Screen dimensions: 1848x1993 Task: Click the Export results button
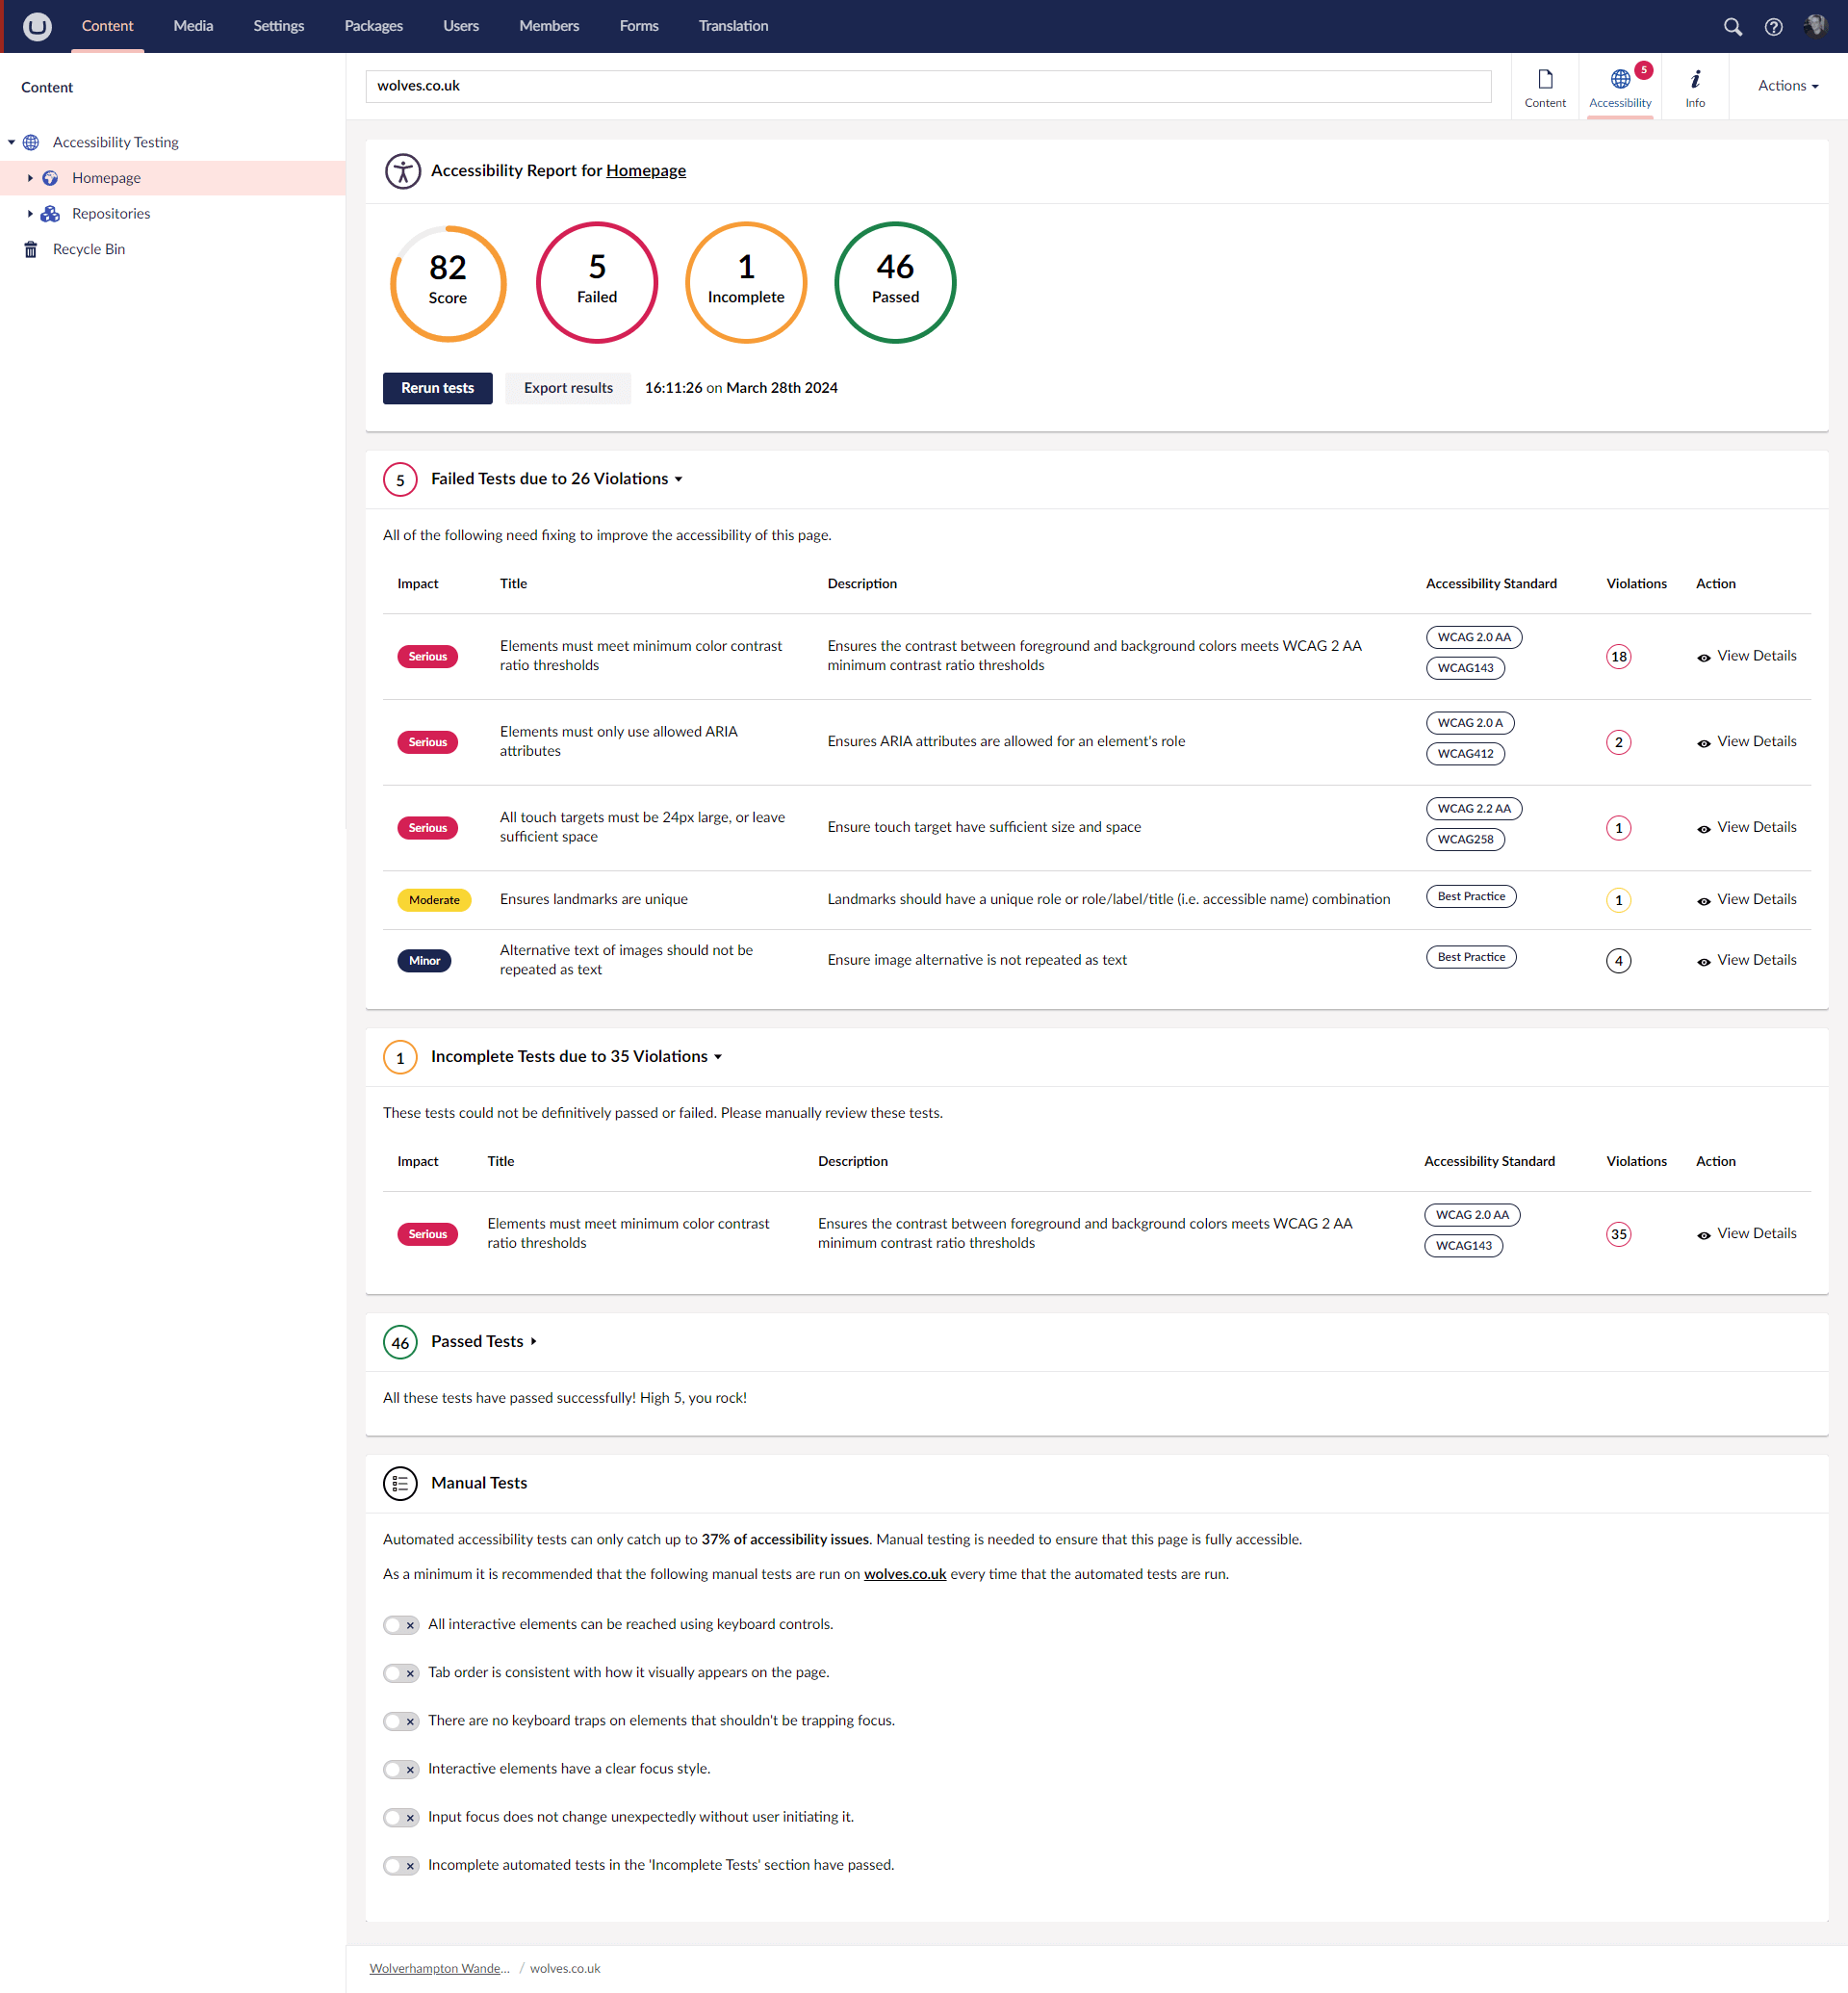(x=568, y=388)
